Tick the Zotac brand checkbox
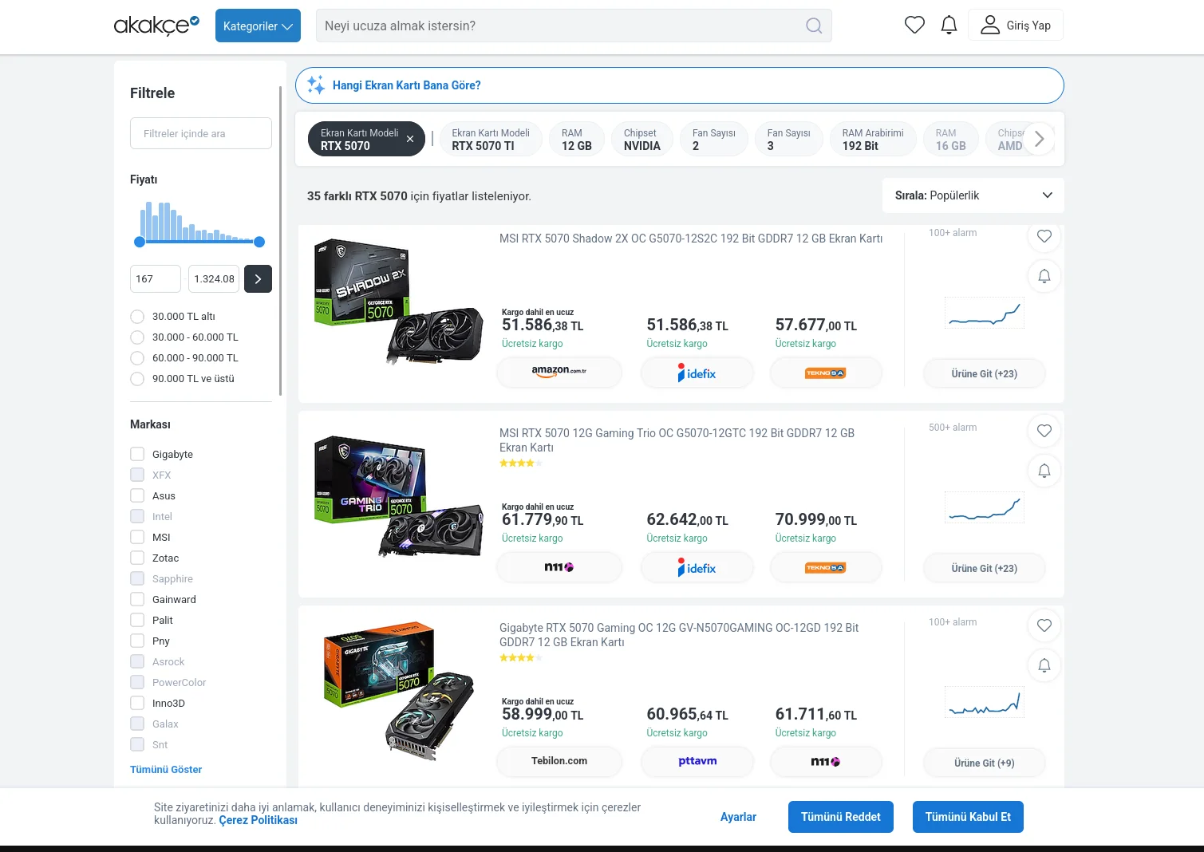 (x=137, y=558)
